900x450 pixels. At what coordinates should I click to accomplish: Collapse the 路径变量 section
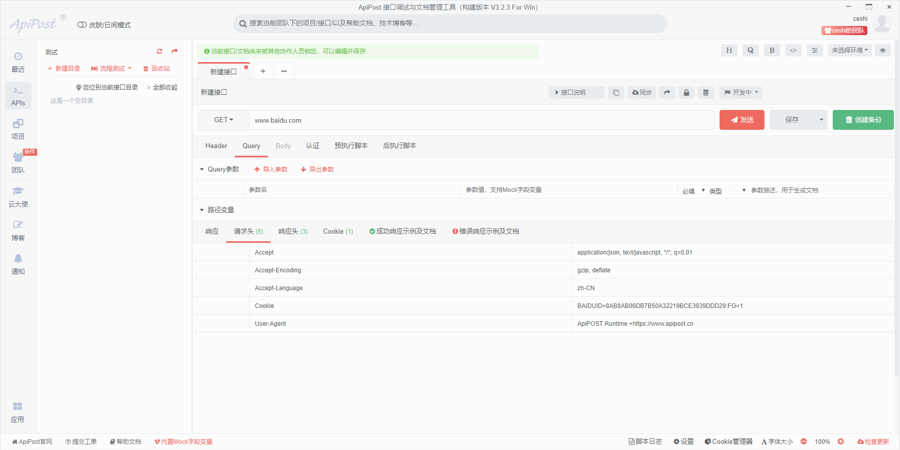[202, 210]
